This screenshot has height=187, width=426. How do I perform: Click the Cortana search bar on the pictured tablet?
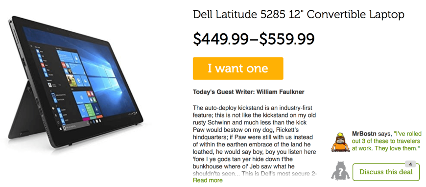point(76,126)
